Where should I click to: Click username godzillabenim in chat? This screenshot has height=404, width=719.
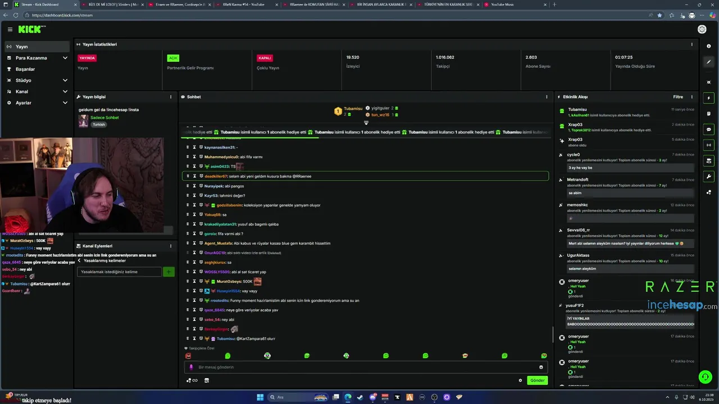(230, 205)
